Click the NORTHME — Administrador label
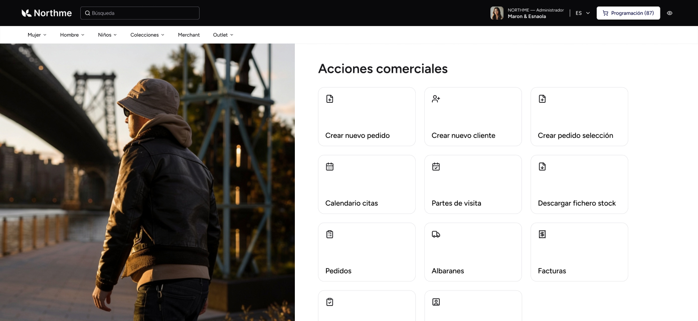Screen dimensions: 698x321 coord(536,10)
